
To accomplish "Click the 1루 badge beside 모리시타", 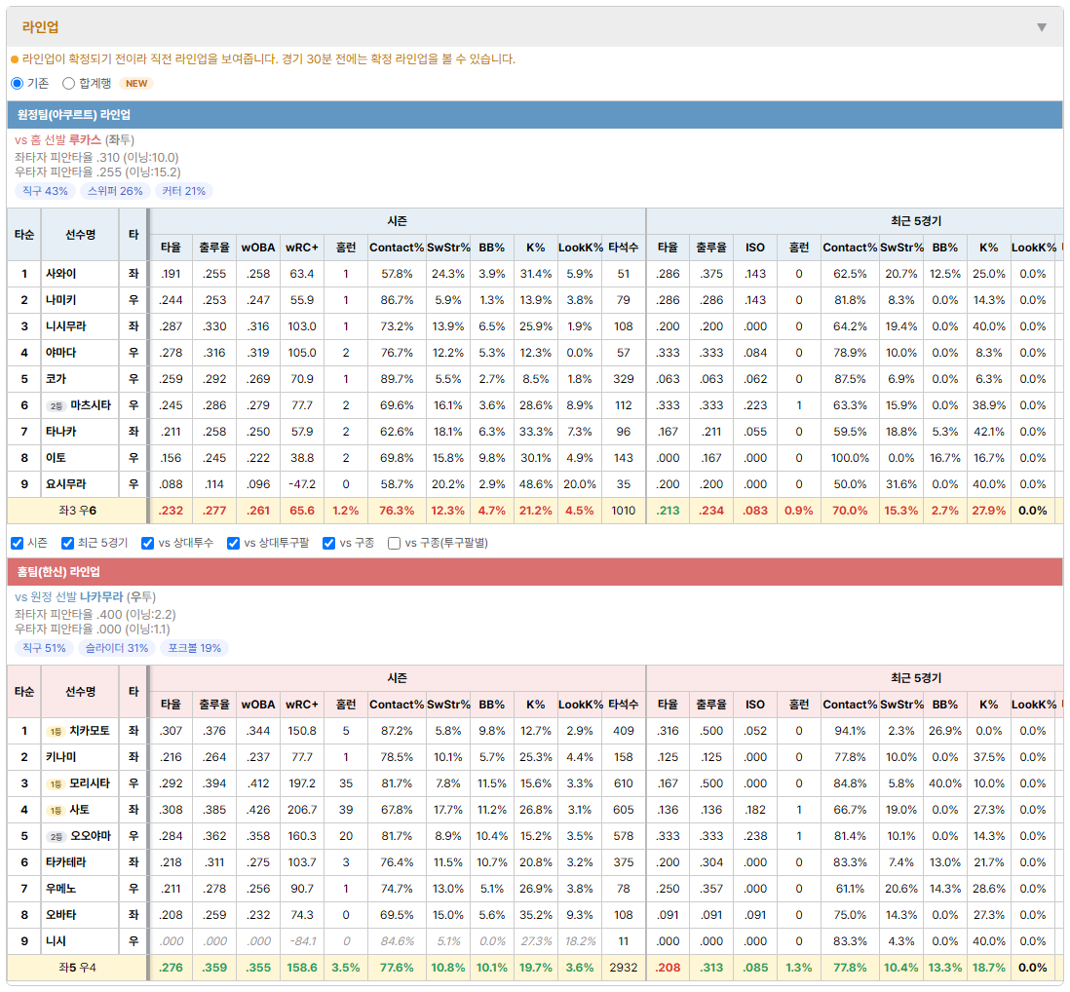I will point(56,783).
